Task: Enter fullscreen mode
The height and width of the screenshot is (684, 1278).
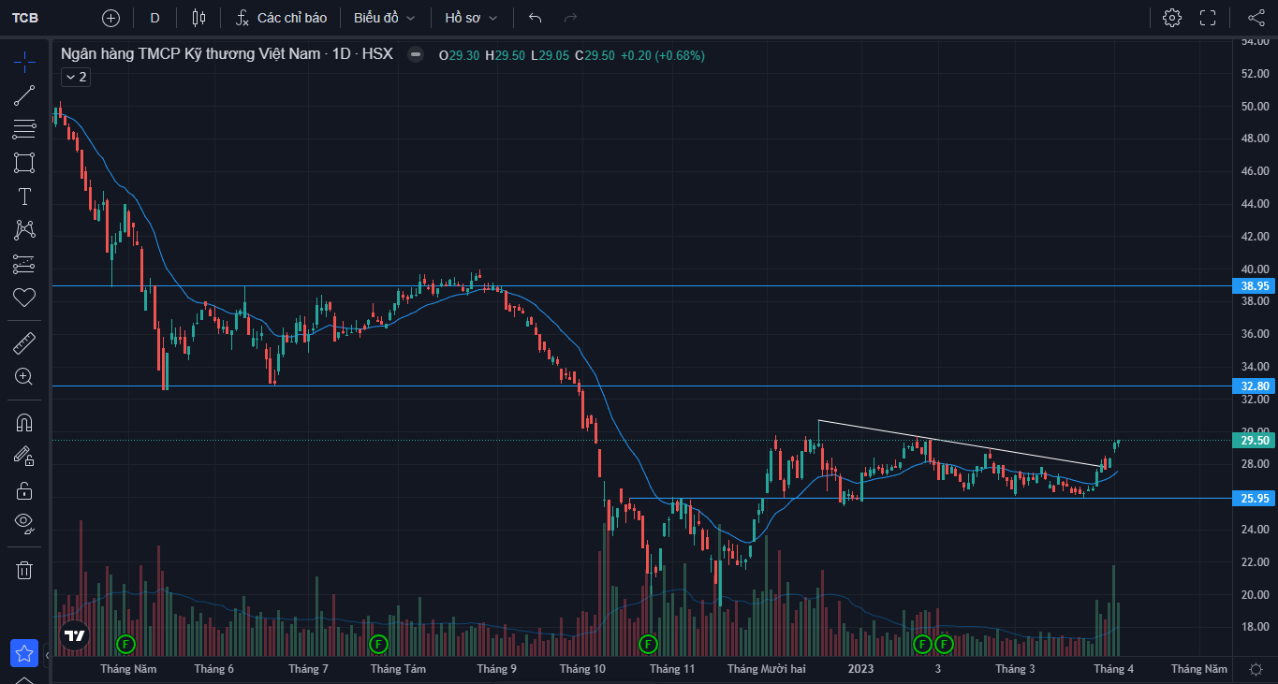Action: (x=1208, y=18)
